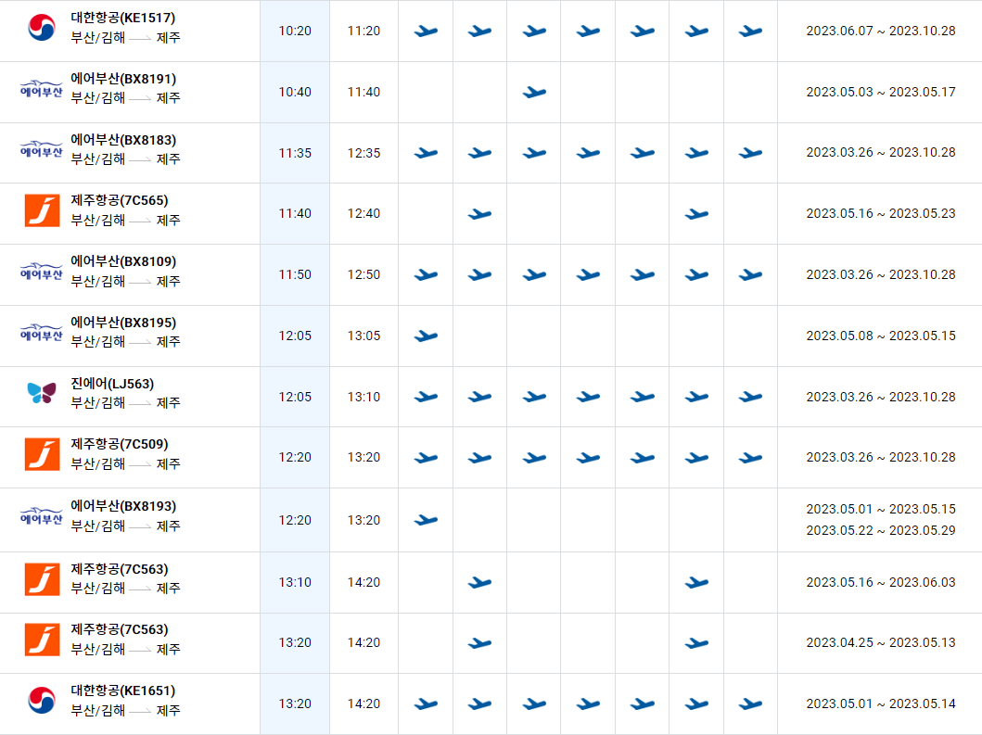The width and height of the screenshot is (982, 735).
Task: Click the Jeju Air logo in the 13:10 row
Action: (42, 579)
